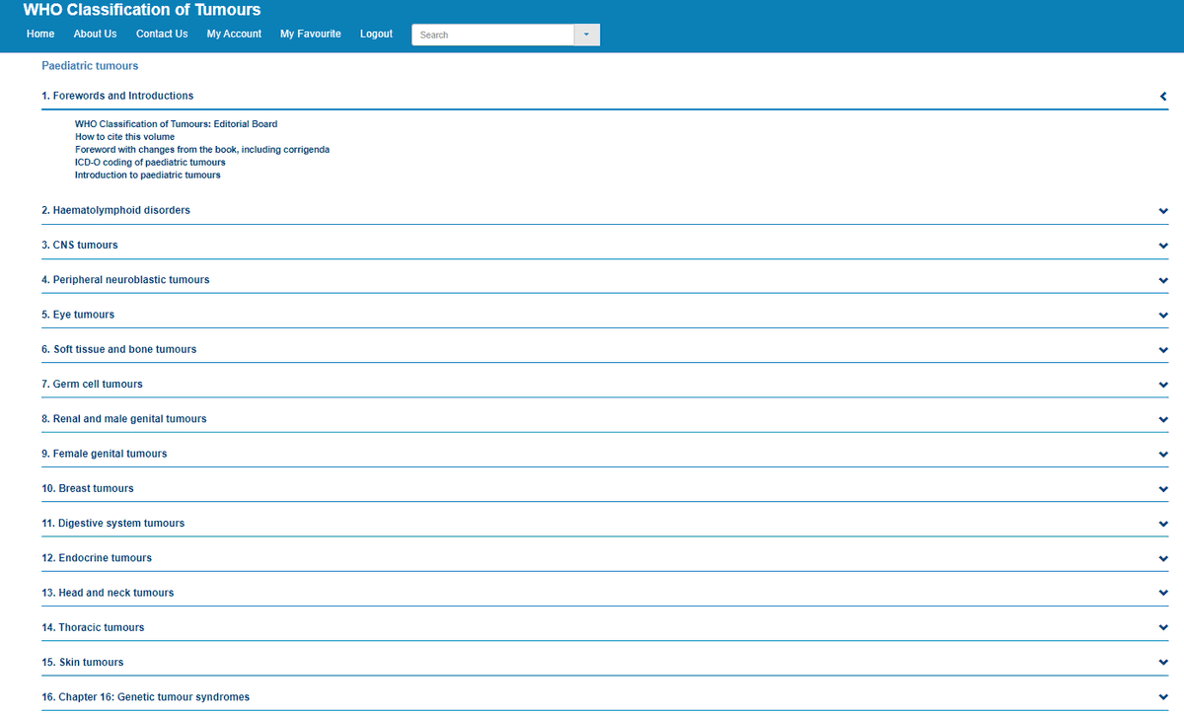The height and width of the screenshot is (715, 1184).
Task: Expand the Haematolymphoid disorders chevron
Action: tap(1163, 211)
